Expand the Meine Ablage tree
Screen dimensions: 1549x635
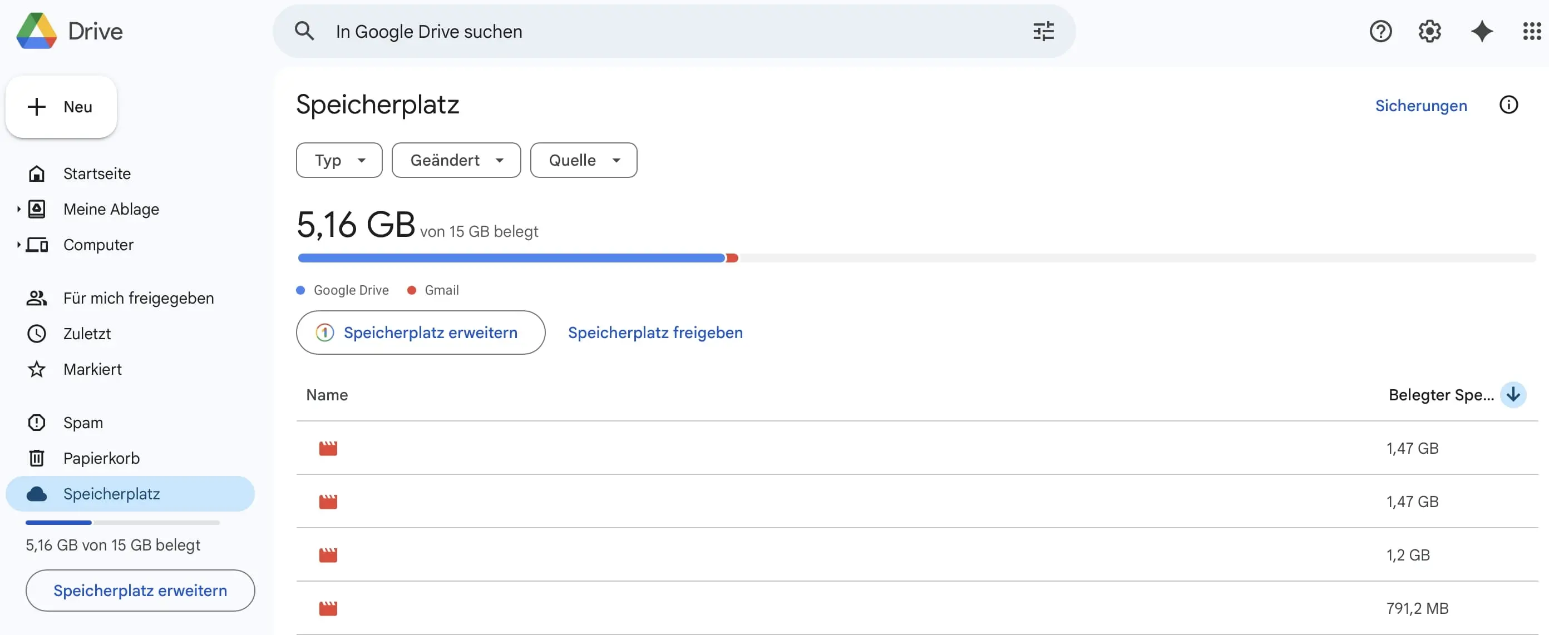(x=19, y=209)
